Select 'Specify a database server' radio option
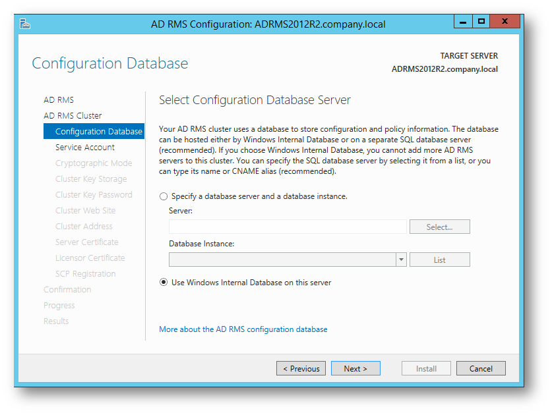Image resolution: width=552 pixels, height=415 pixels. click(164, 196)
